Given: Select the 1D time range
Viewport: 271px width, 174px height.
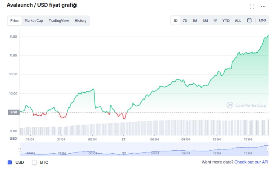Looking at the screenshot, I should 175,21.
